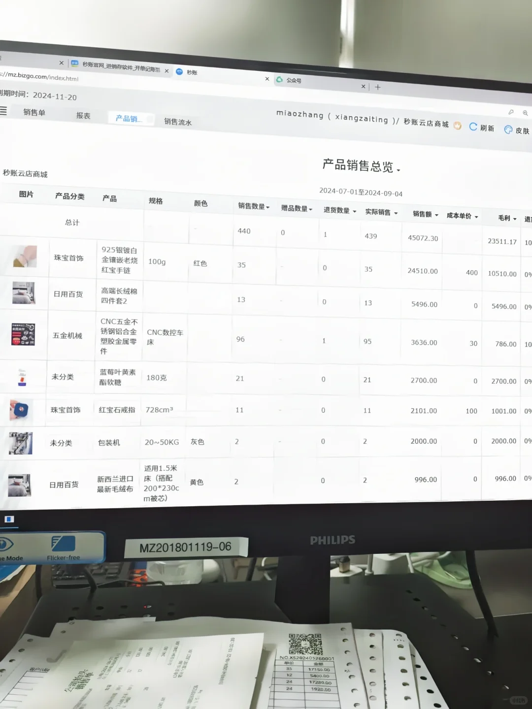The image size is (532, 709).
Task: Click the 图片 column header
Action: pyautogui.click(x=26, y=194)
